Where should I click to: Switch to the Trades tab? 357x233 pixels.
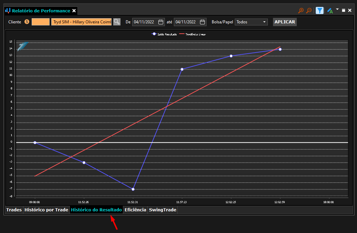pyautogui.click(x=14, y=210)
